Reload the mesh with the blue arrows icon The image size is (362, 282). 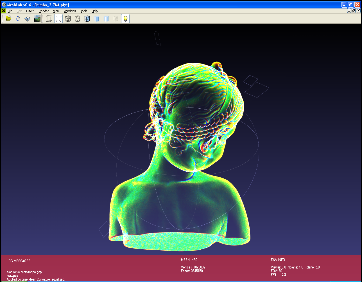click(18, 19)
